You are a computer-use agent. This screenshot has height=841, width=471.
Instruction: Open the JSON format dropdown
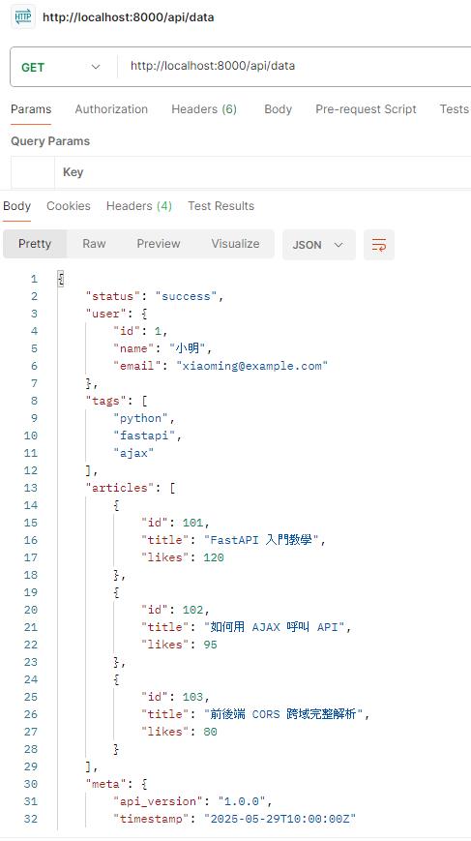(319, 245)
